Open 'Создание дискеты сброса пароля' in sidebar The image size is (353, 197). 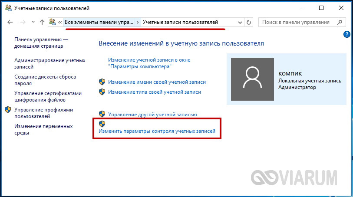(x=45, y=80)
